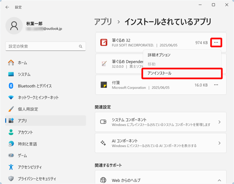Maximize the 設定 window
Image resolution: width=234 pixels, height=184 pixels.
tap(213, 5)
